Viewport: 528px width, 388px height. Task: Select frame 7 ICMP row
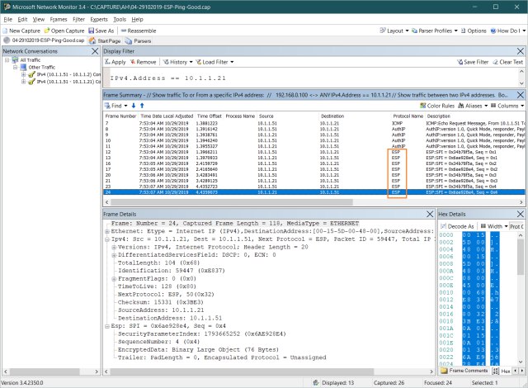click(x=314, y=123)
